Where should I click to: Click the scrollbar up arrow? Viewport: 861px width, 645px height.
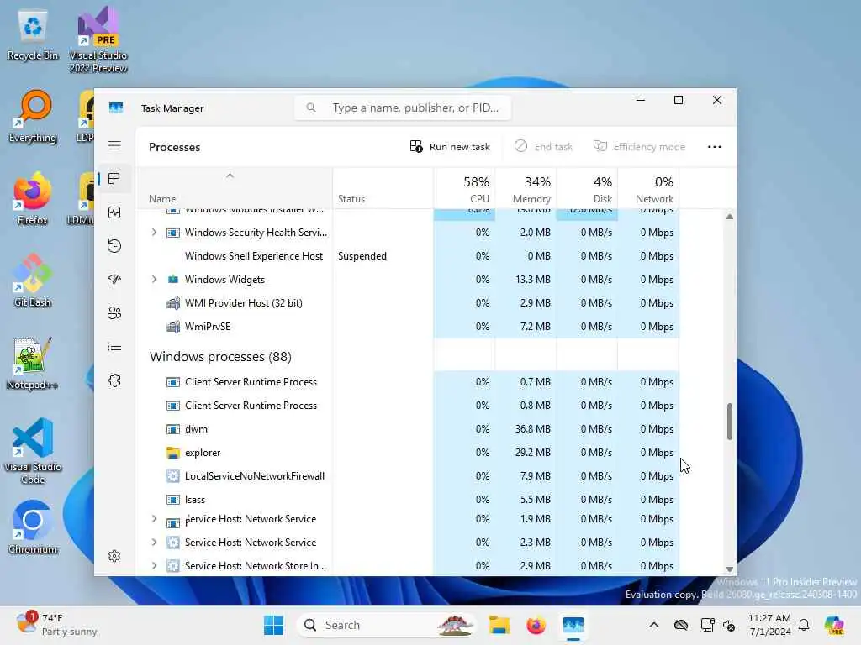pyautogui.click(x=729, y=217)
